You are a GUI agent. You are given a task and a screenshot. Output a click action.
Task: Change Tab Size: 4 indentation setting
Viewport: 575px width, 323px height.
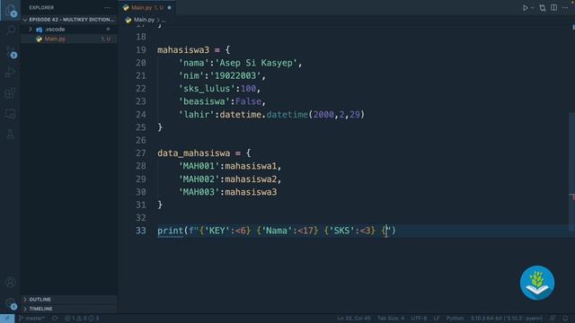pyautogui.click(x=391, y=319)
